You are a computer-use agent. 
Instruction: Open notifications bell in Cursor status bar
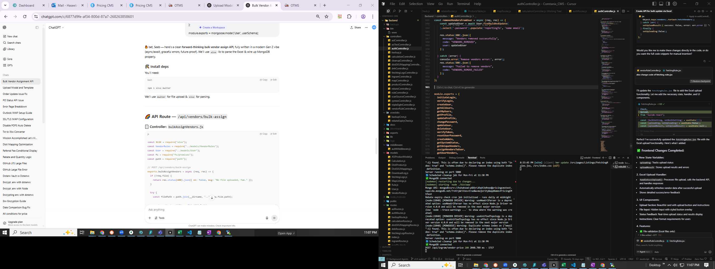(x=711, y=259)
